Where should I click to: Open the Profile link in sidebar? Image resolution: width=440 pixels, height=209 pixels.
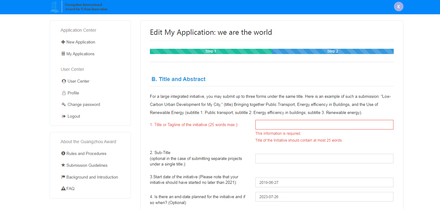(73, 93)
